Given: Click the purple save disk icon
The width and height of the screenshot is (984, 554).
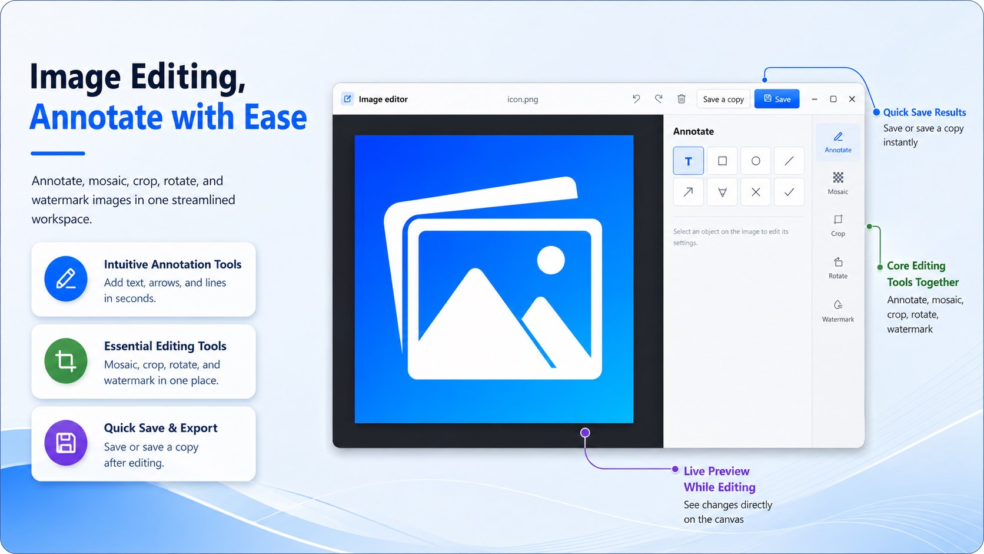Looking at the screenshot, I should [66, 443].
